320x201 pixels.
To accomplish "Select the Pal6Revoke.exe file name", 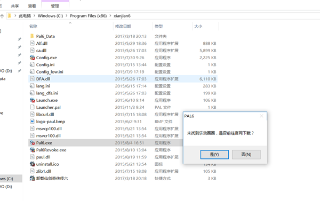I will 51,150.
